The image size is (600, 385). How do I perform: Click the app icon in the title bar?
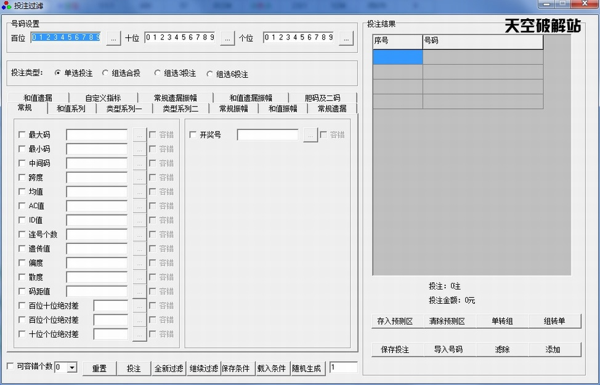click(6, 6)
